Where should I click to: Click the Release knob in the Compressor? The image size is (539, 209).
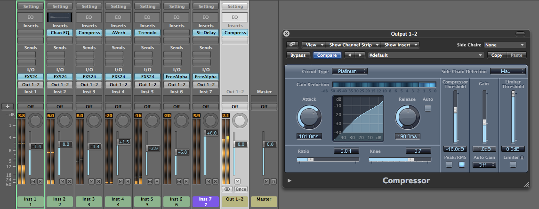(407, 117)
